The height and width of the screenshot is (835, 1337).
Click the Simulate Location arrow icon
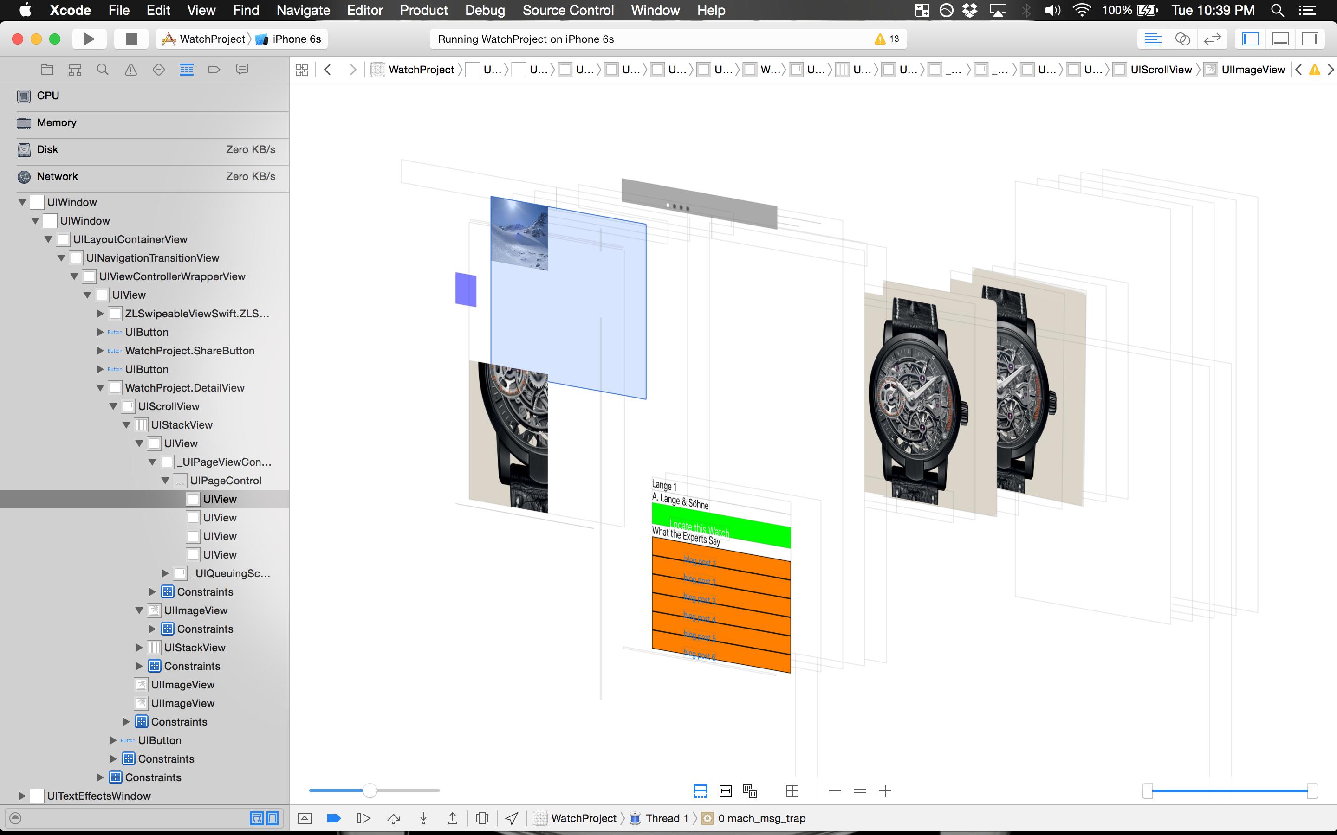(x=512, y=818)
